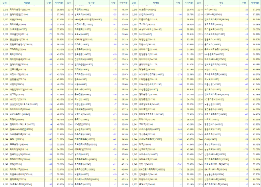Click 한국철강[104700] stock name
This screenshot has height=187, width=261.
[x=83, y=54]
